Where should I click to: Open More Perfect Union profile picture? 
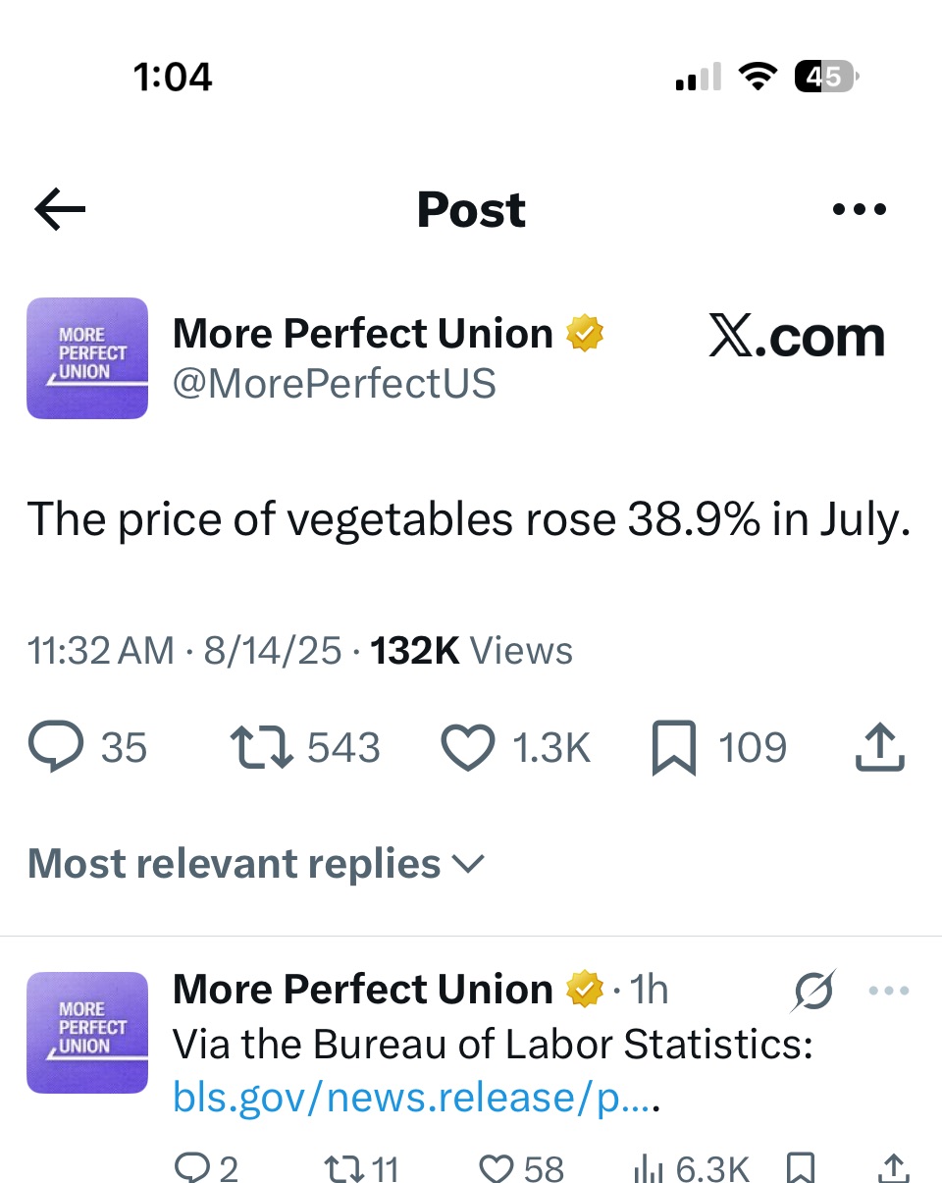(x=87, y=358)
